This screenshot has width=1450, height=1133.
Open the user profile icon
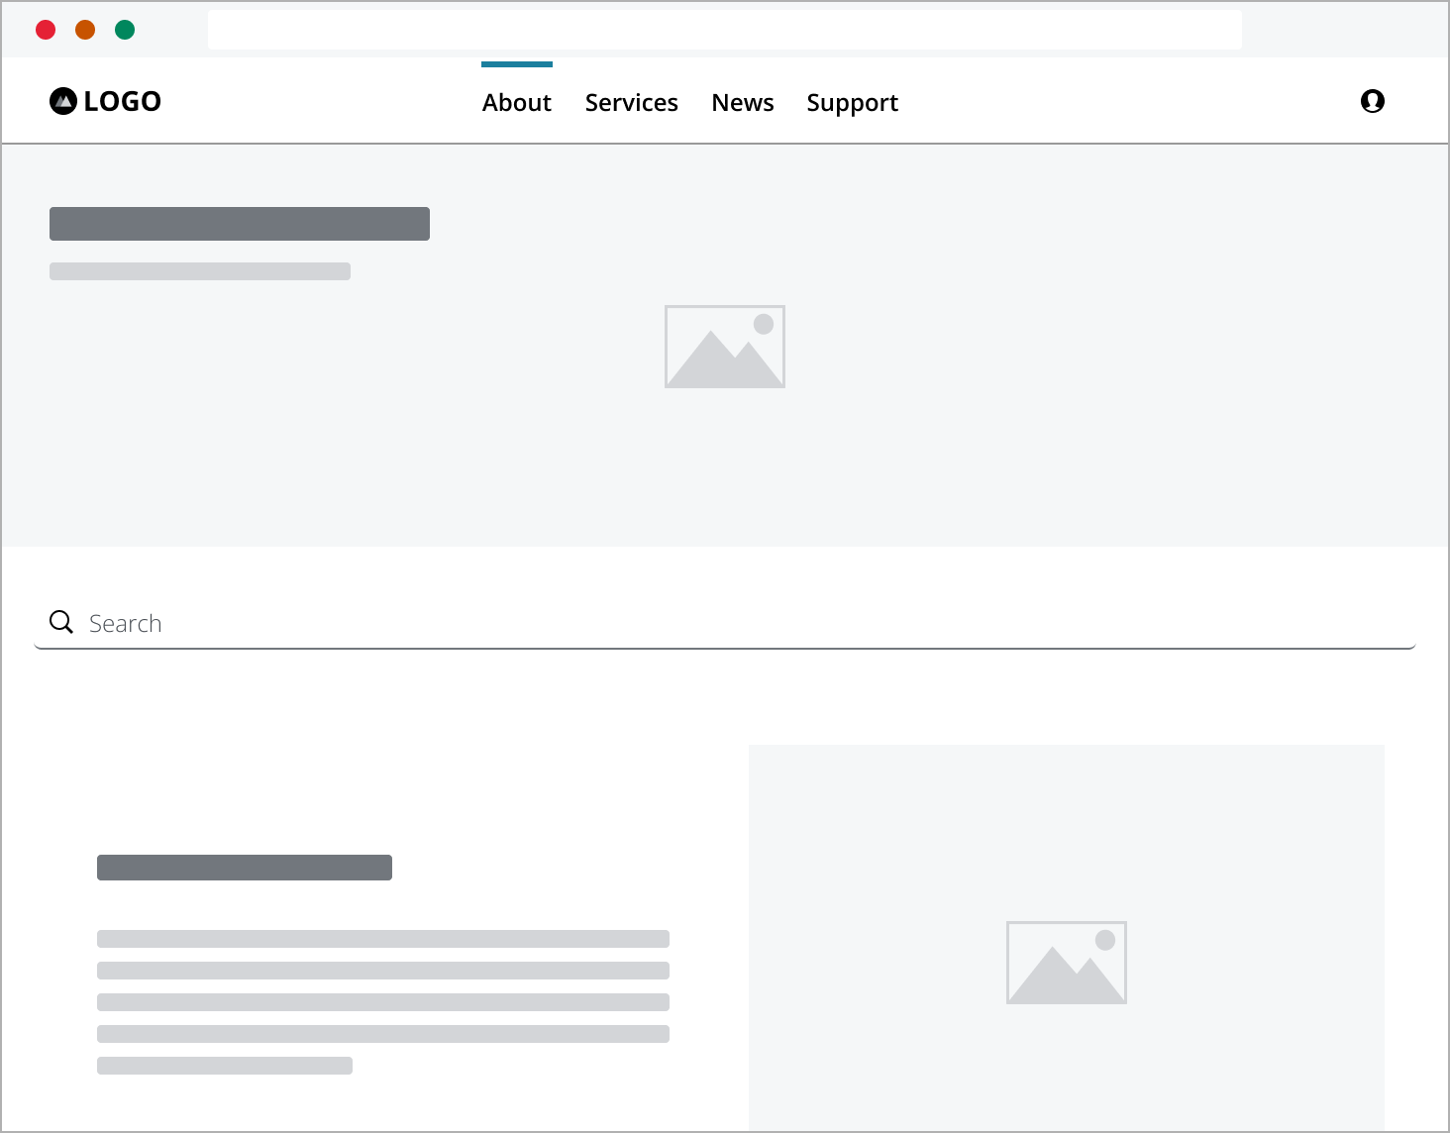pyautogui.click(x=1373, y=100)
